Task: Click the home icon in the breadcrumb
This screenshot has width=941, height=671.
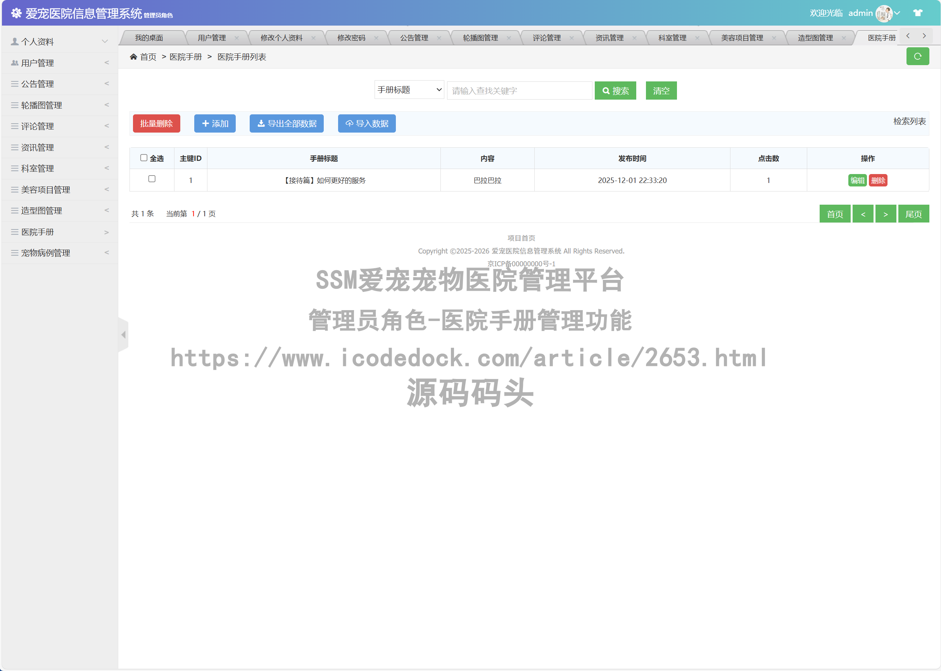Action: pos(133,56)
